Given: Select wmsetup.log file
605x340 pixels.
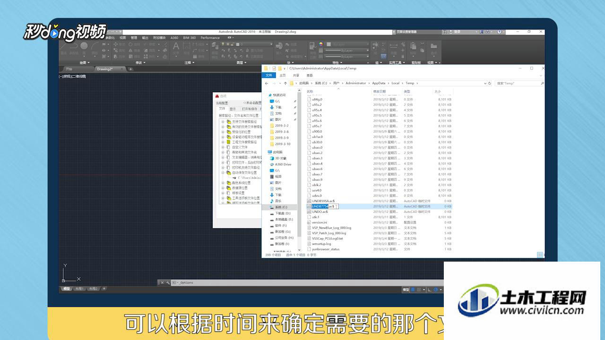Looking at the screenshot, I should tap(321, 244).
